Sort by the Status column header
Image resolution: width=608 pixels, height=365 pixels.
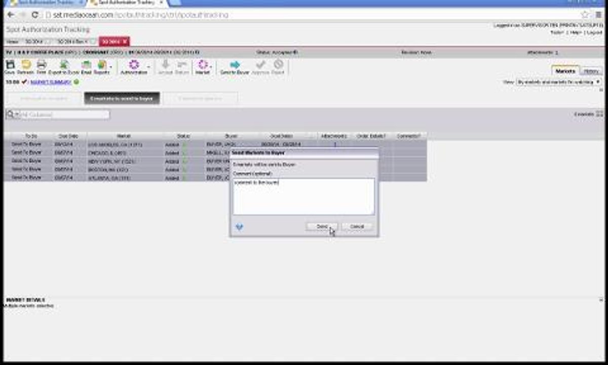tap(183, 136)
